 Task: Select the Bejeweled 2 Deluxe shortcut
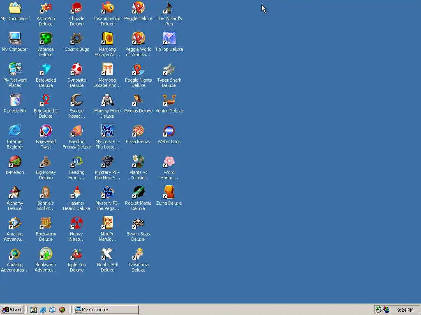coord(46,106)
